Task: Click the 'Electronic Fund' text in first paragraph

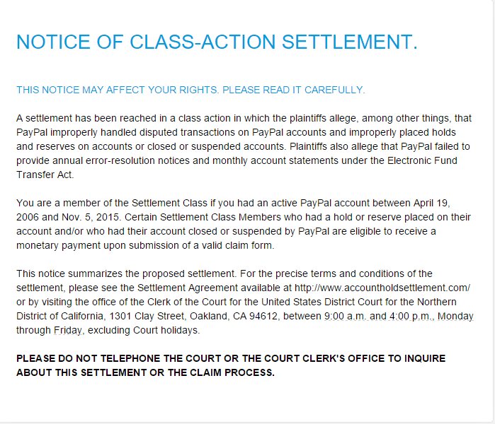Action: [x=422, y=160]
